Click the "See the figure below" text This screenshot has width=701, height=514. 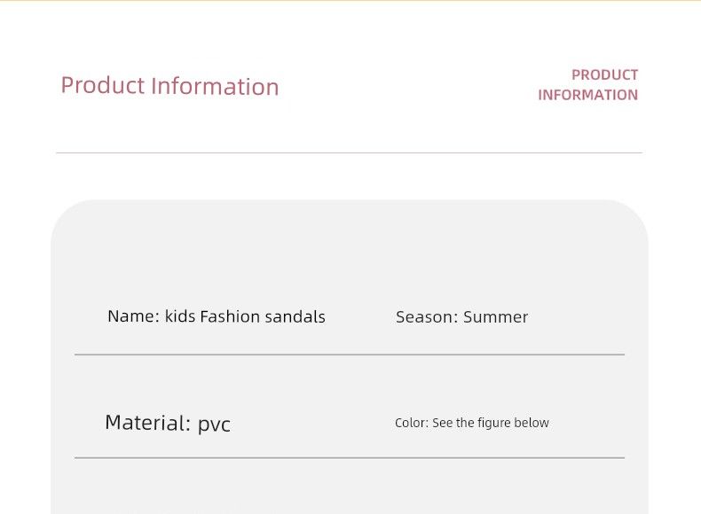pyautogui.click(x=491, y=423)
